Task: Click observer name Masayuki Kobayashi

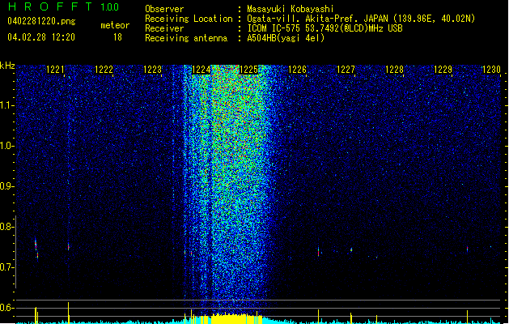Action: (x=291, y=9)
